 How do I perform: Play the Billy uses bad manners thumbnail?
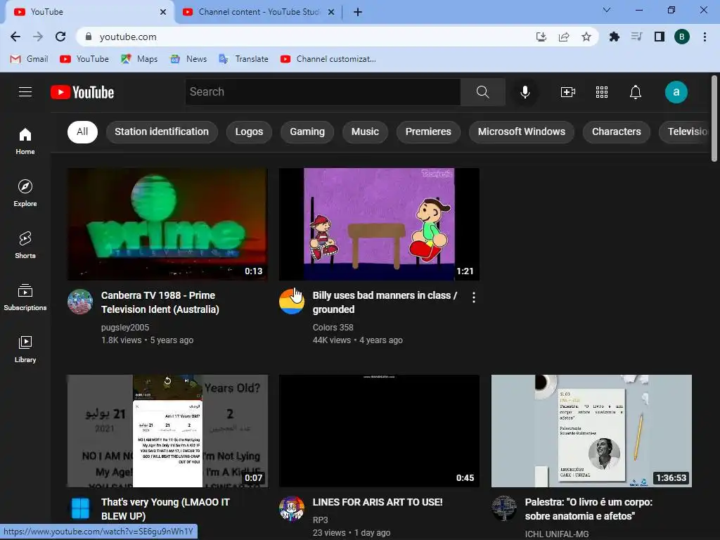[379, 224]
